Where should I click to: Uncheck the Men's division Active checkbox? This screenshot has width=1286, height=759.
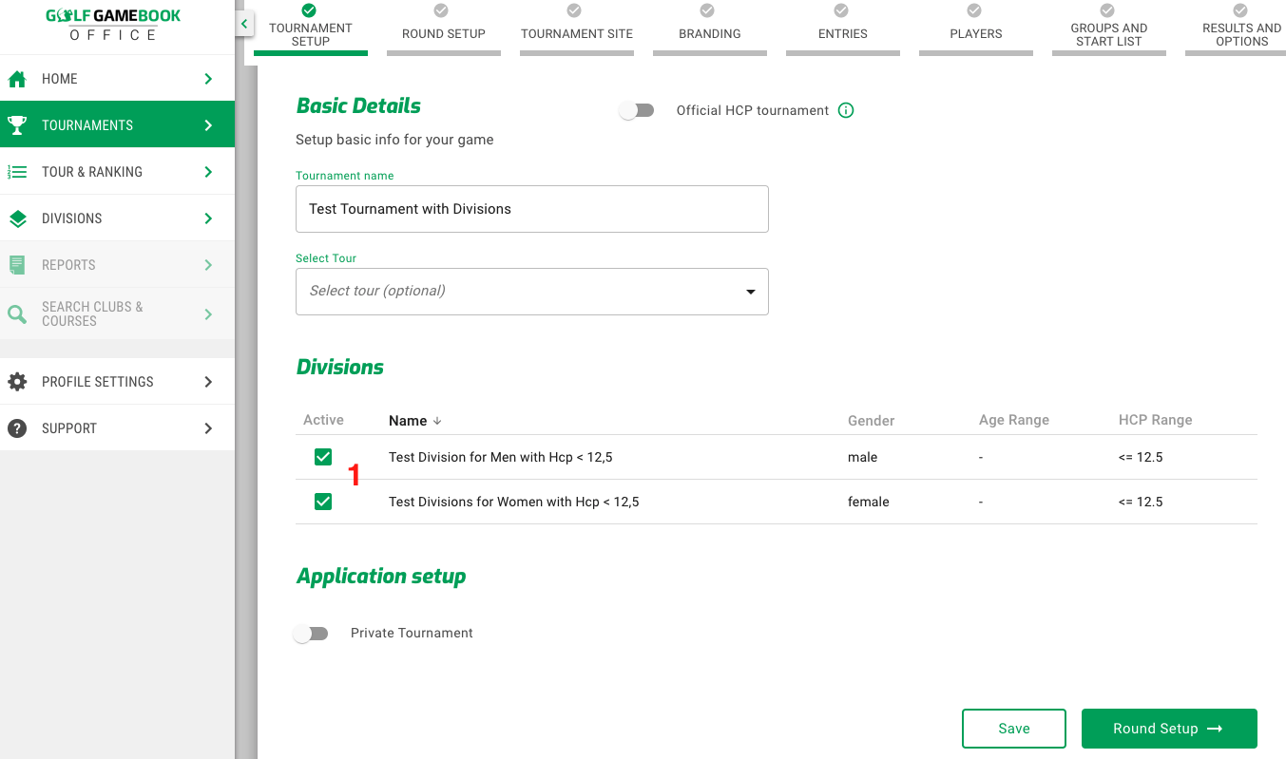click(x=323, y=457)
